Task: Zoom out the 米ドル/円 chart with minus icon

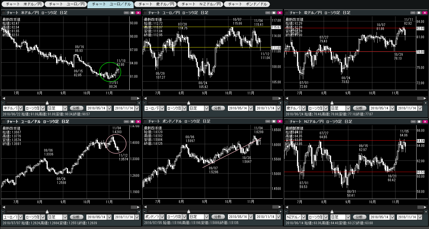Action: [x=3, y=103]
